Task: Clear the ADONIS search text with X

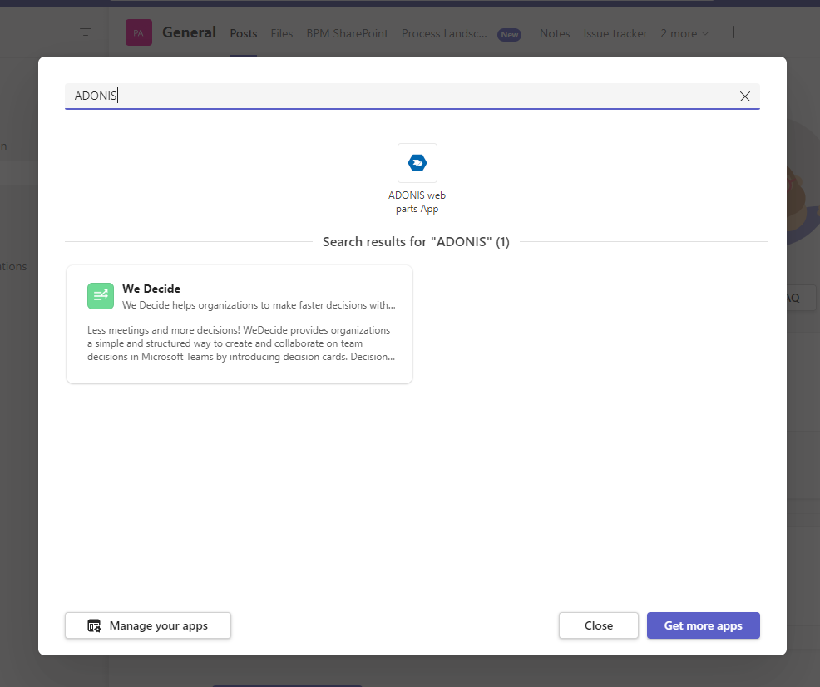Action: tap(745, 96)
